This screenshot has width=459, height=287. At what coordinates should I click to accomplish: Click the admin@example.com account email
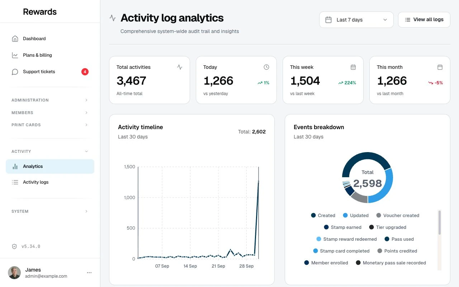(x=46, y=276)
